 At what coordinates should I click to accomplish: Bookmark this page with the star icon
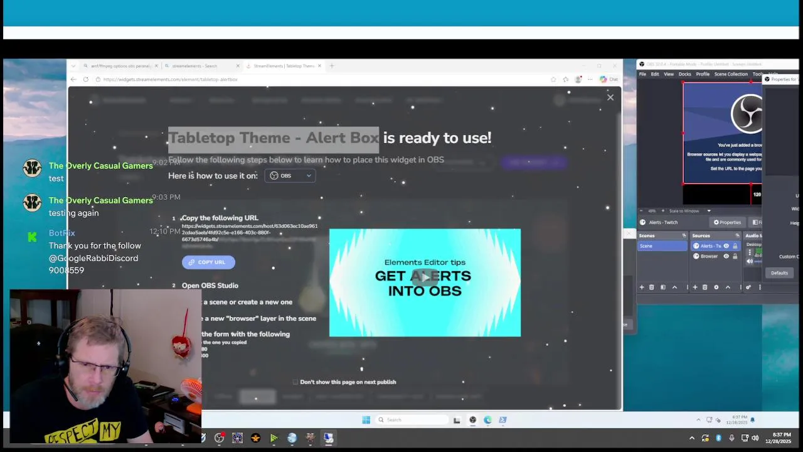(x=553, y=80)
